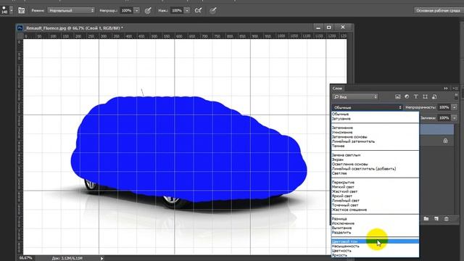
Task: Choose Жесткий свет blend mode
Action: pyautogui.click(x=375, y=191)
